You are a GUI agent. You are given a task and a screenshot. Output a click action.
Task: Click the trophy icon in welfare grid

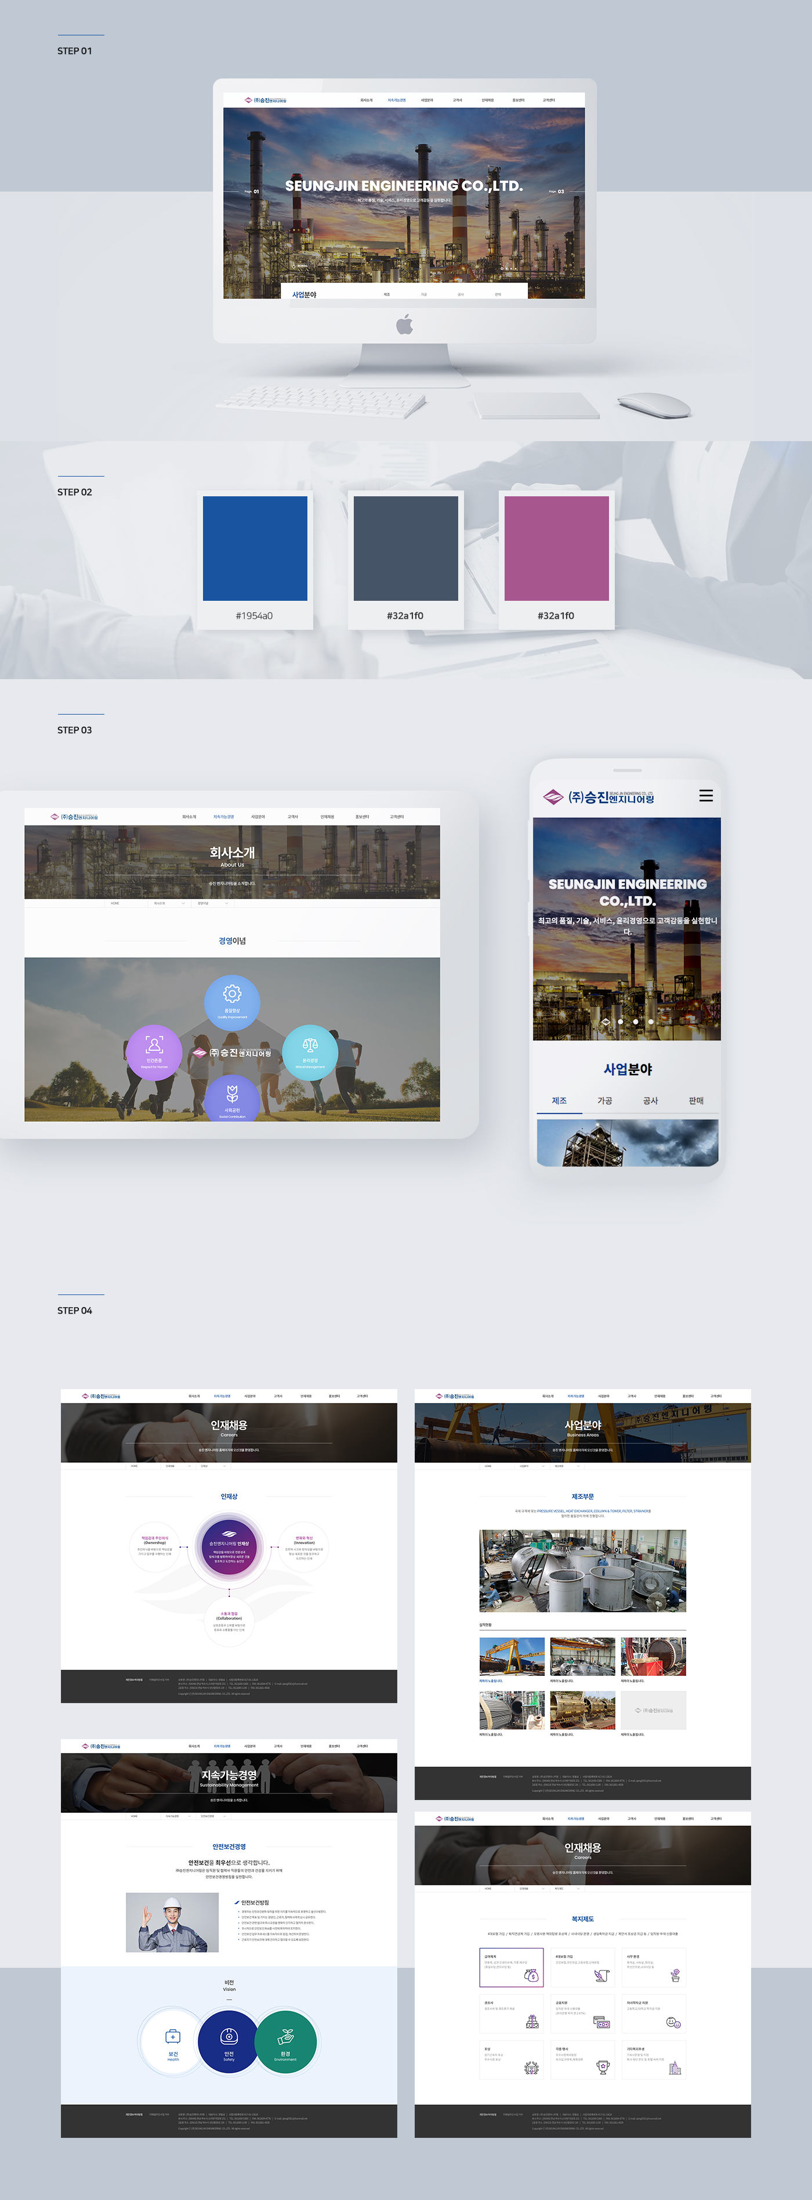603,2068
